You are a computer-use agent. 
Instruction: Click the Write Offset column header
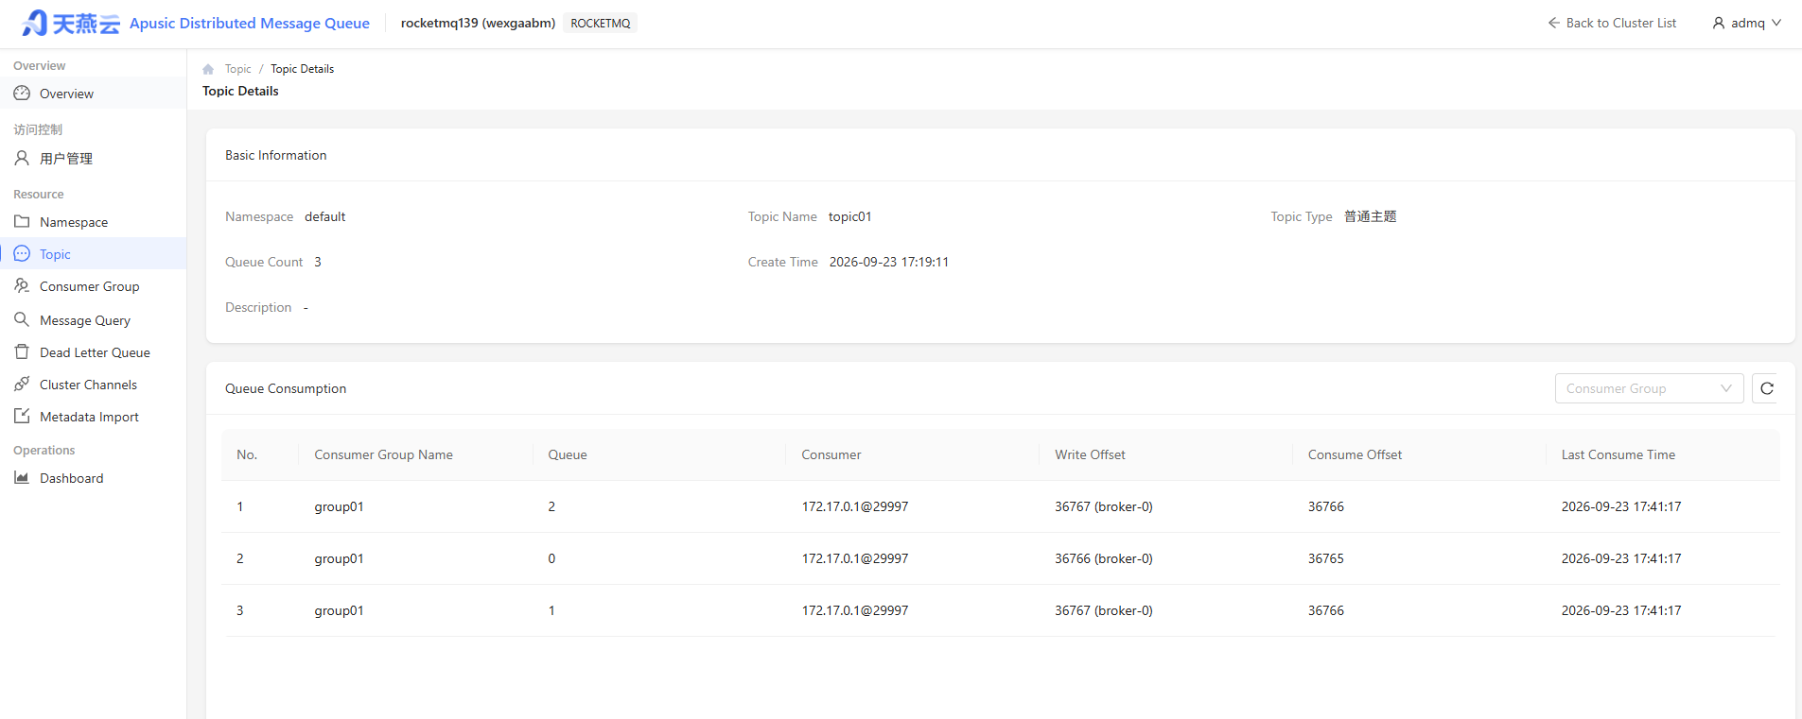[1090, 454]
